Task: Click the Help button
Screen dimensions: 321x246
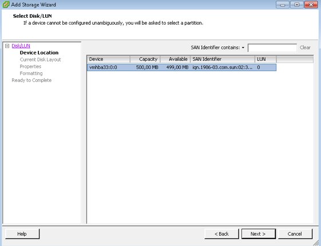Action: (22, 234)
